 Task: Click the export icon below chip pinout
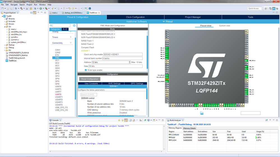point(202,113)
